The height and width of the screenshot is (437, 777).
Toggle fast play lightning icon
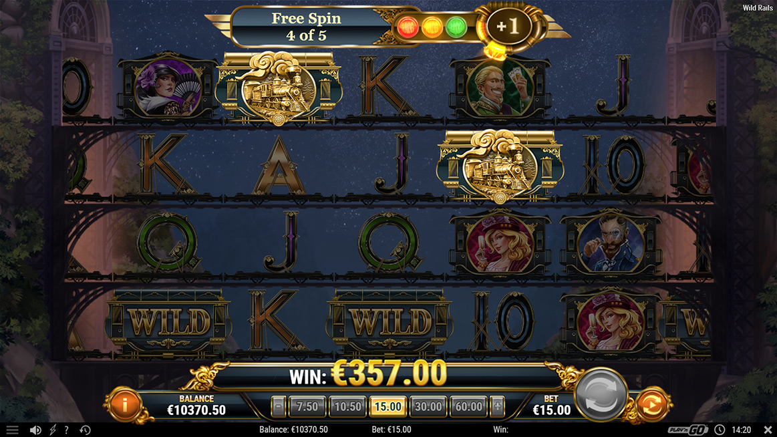click(53, 430)
